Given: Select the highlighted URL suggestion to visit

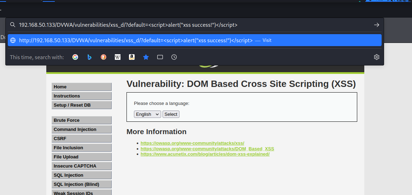Looking at the screenshot, I should point(195,40).
